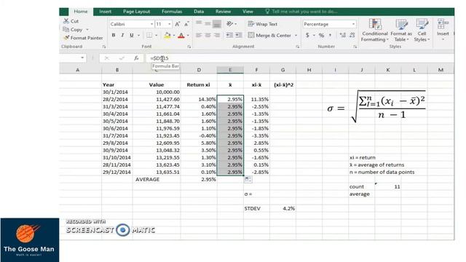The width and height of the screenshot is (466, 262).
Task: Toggle Underline formatting
Action: click(131, 36)
